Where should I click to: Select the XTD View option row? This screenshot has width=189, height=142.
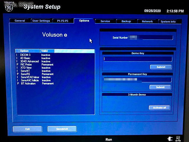(x=56, y=68)
